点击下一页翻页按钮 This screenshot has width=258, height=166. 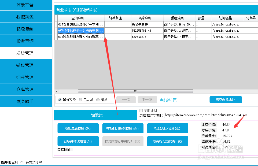[x=147, y=99]
